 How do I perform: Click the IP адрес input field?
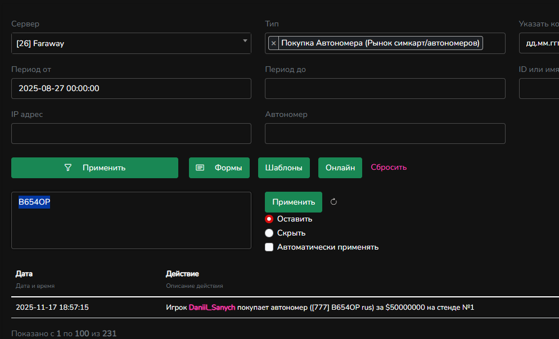pyautogui.click(x=131, y=133)
